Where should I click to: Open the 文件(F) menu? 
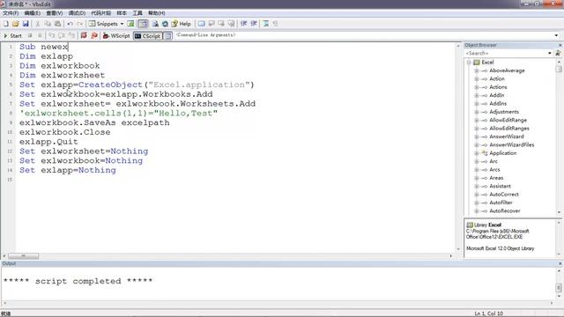(x=11, y=13)
